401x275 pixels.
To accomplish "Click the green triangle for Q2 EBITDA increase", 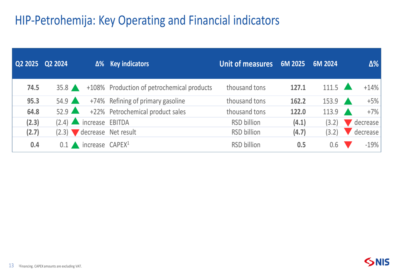I will (75, 121).
